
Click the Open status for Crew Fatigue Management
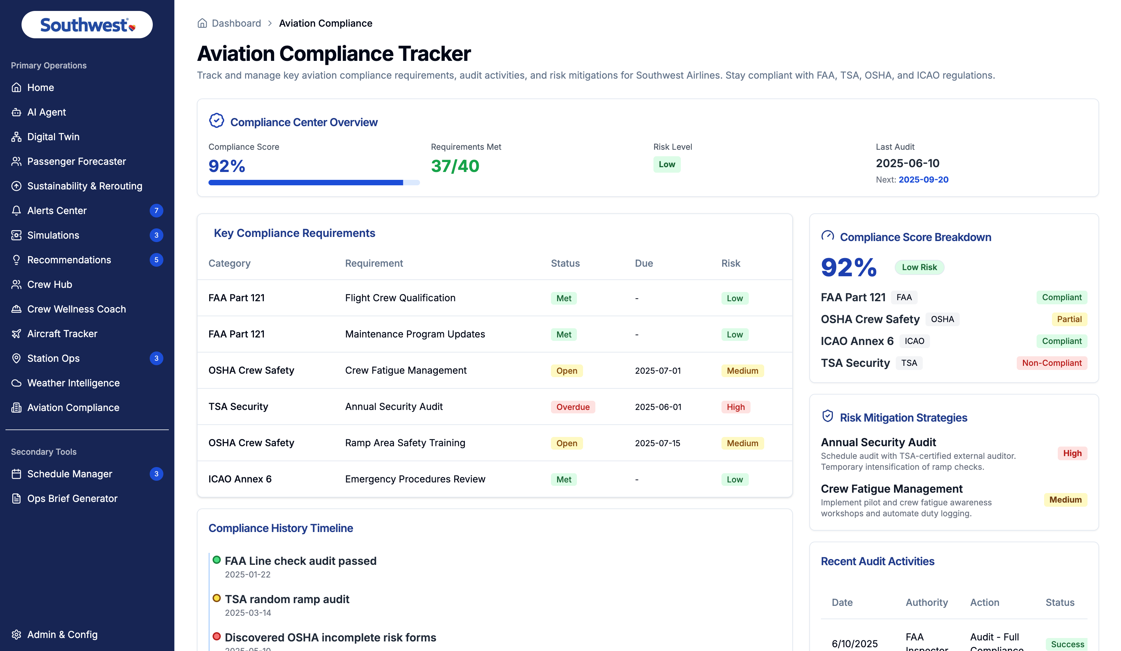tap(567, 371)
